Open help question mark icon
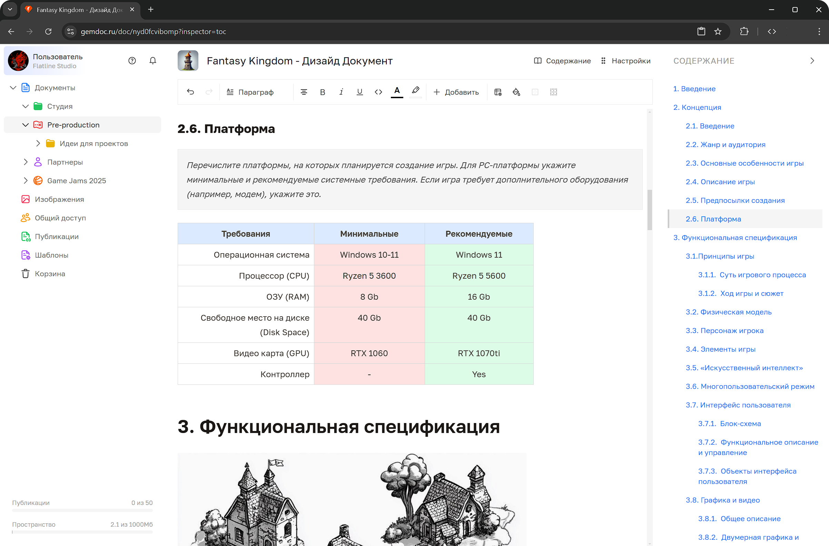 tap(132, 61)
